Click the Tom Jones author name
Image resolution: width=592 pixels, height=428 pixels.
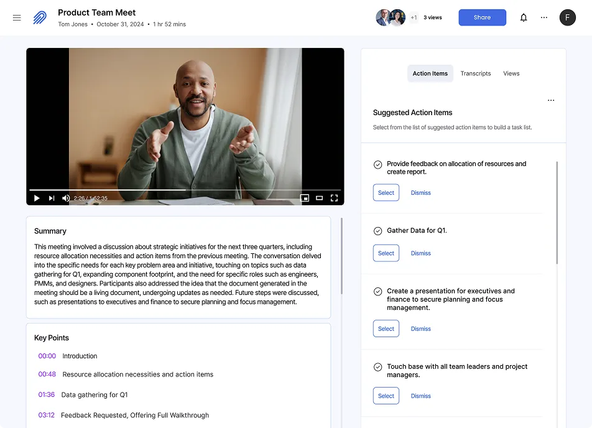(73, 24)
